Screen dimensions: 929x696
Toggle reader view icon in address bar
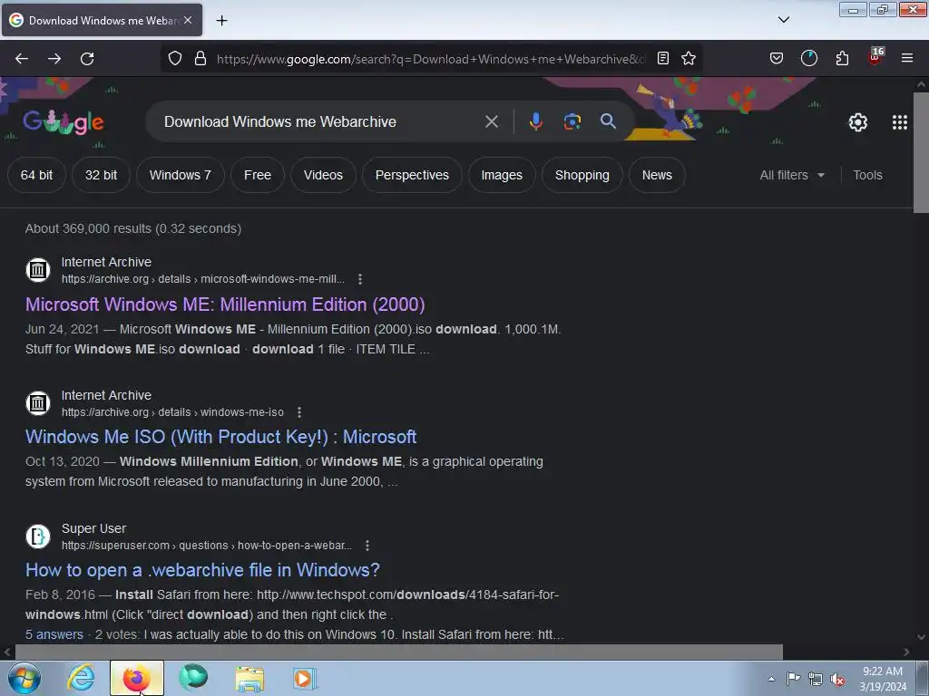pos(663,59)
